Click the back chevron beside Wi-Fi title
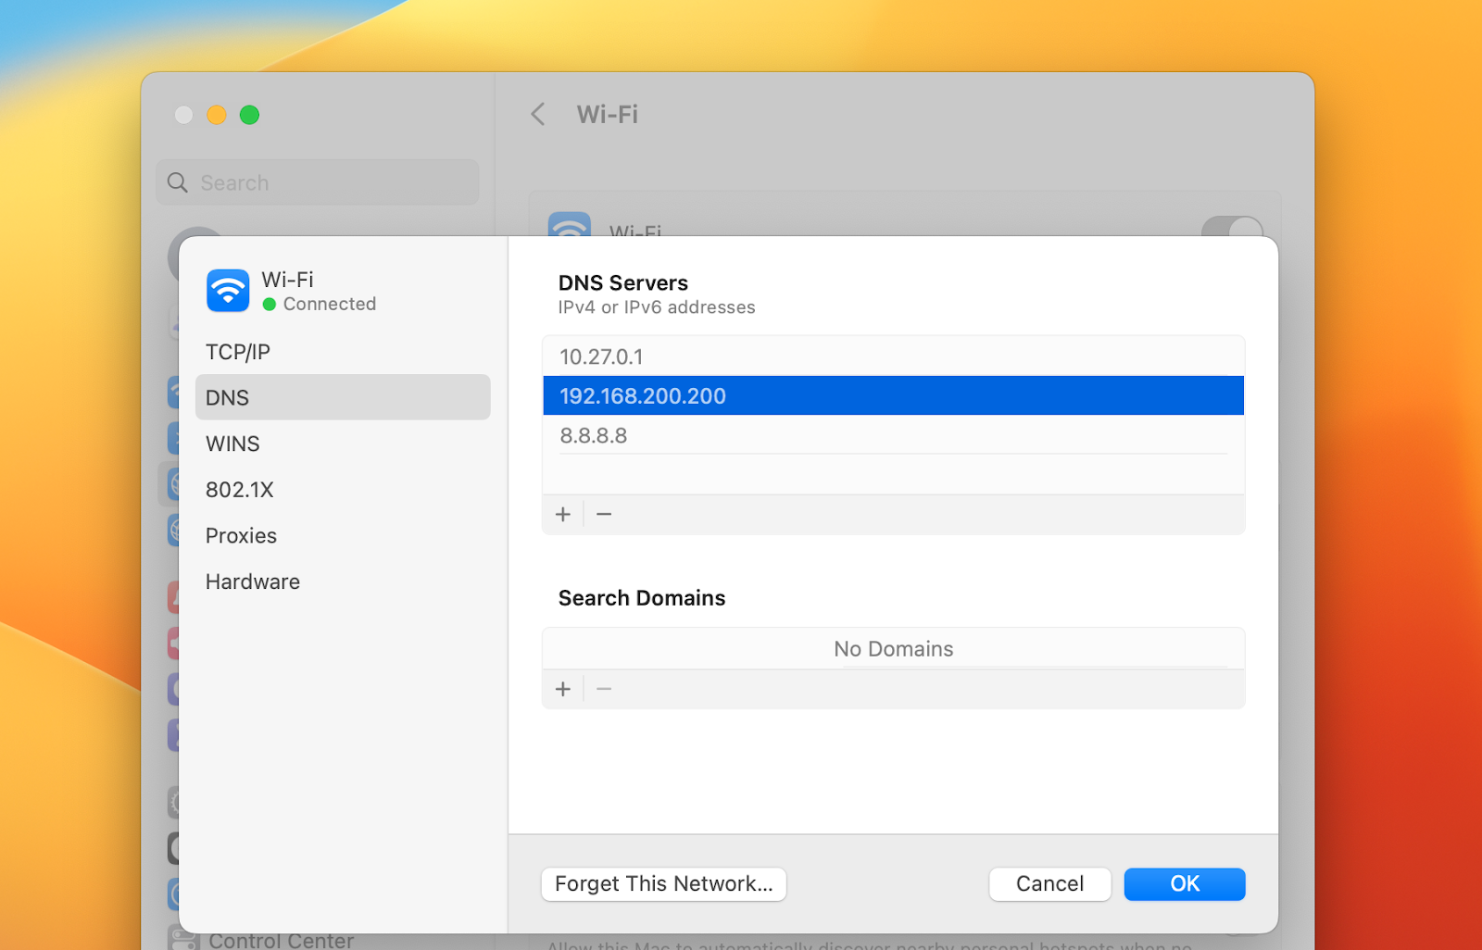1482x950 pixels. [538, 114]
